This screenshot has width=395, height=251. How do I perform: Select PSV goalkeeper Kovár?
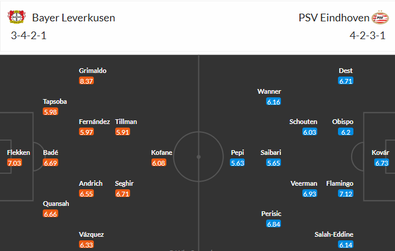[x=380, y=152]
